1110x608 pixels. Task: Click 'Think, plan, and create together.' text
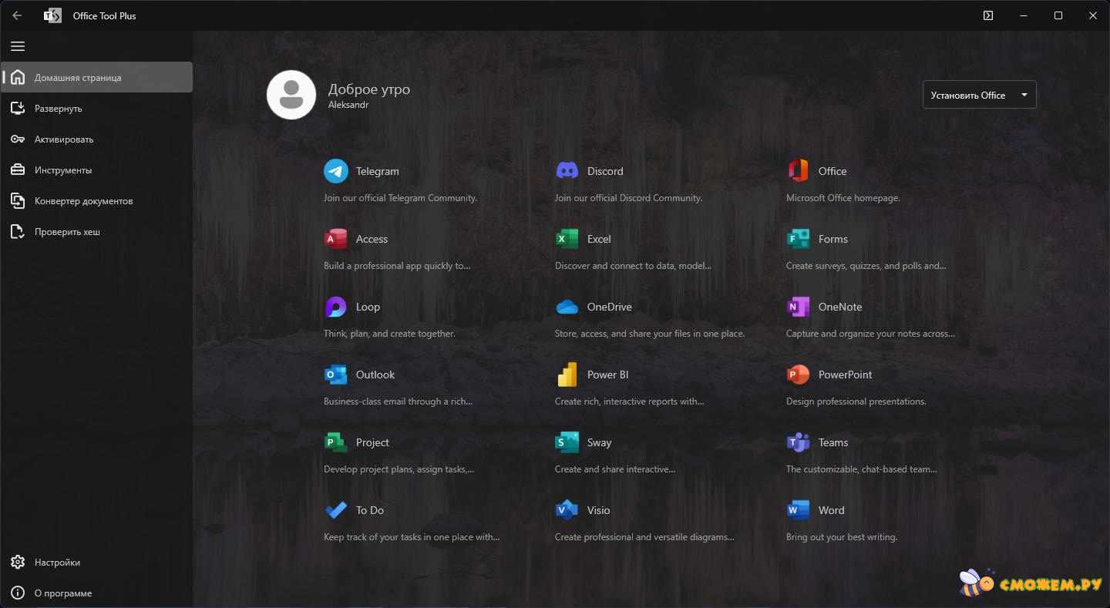pos(390,334)
